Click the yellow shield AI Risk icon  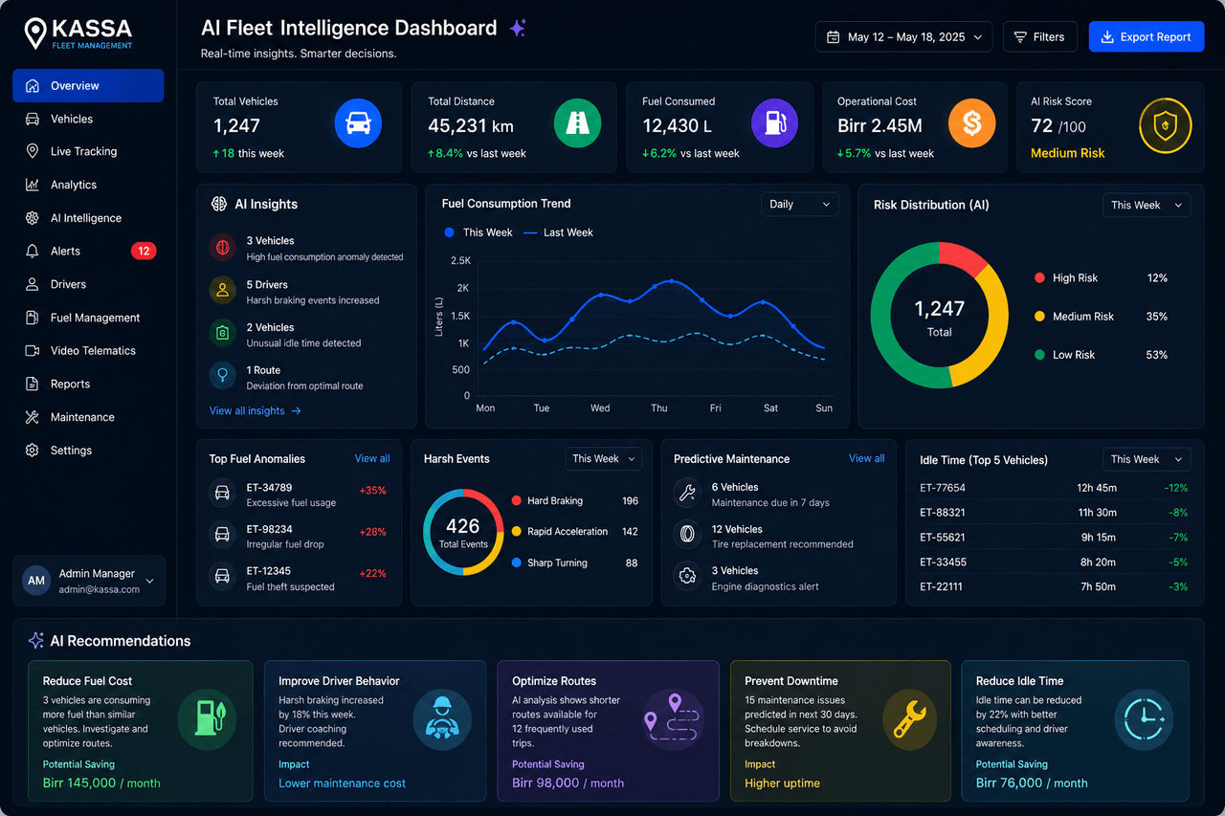tap(1165, 125)
